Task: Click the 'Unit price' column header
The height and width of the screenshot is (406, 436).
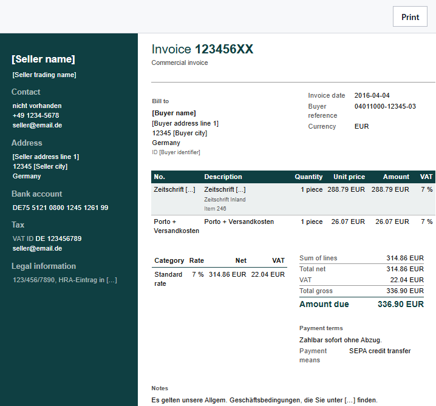Action: tap(349, 177)
